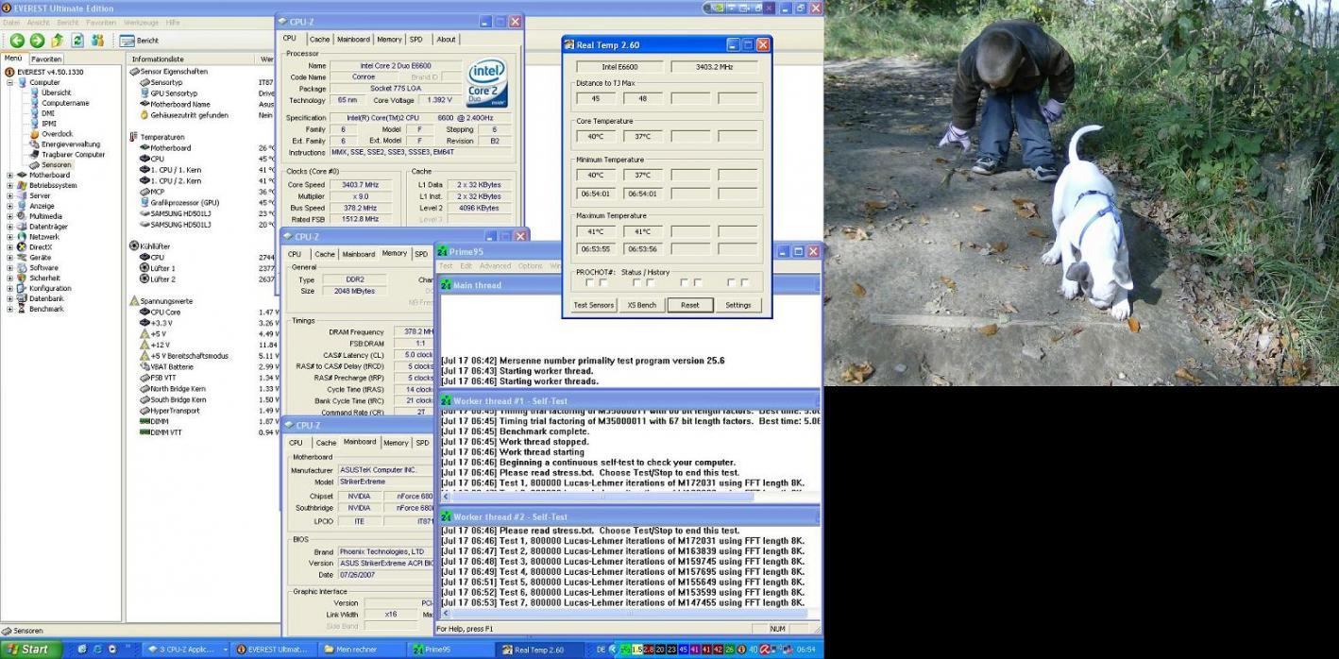The width and height of the screenshot is (1339, 659).
Task: Select Tragbarer Computer in EVEREST tree
Action: coord(66,155)
